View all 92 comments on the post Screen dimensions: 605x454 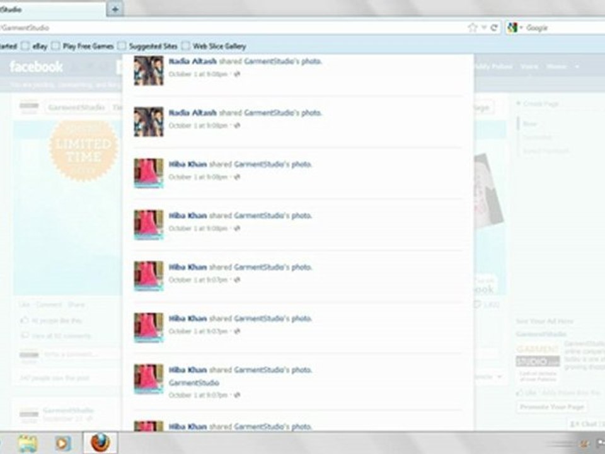62,336
